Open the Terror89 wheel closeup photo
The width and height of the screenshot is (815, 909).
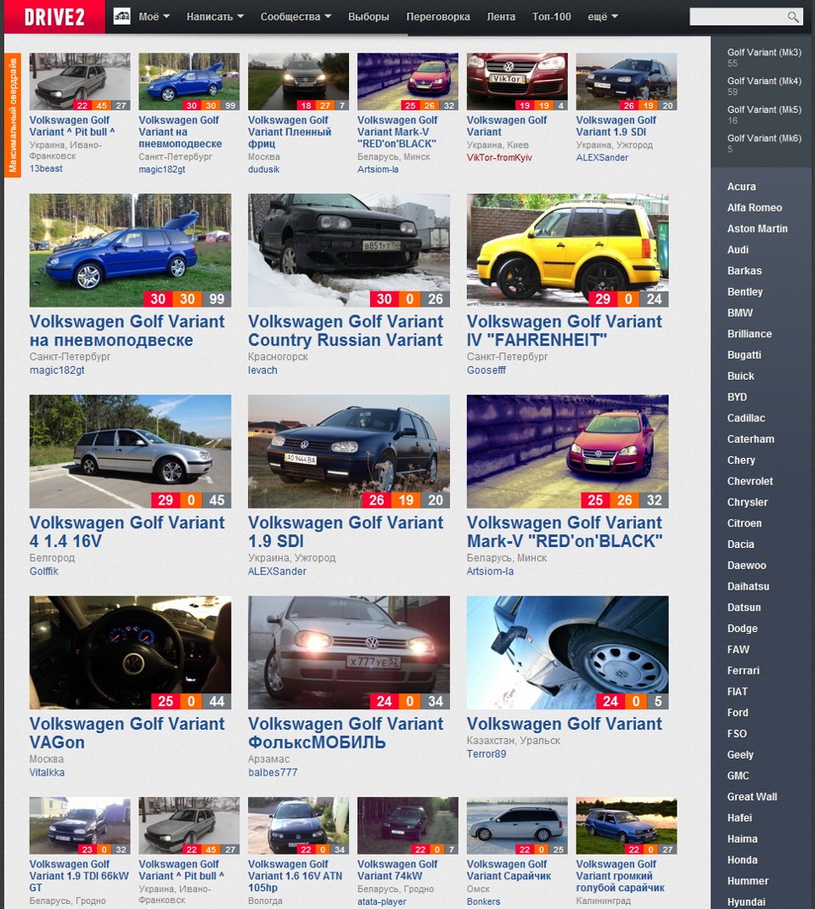tap(568, 652)
